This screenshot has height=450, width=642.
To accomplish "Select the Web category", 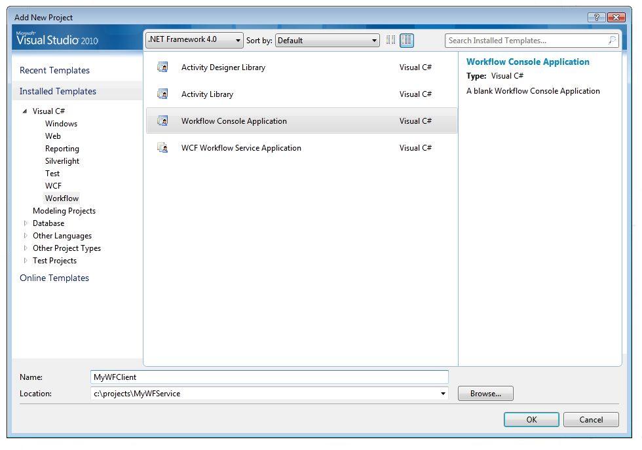I will pos(53,136).
